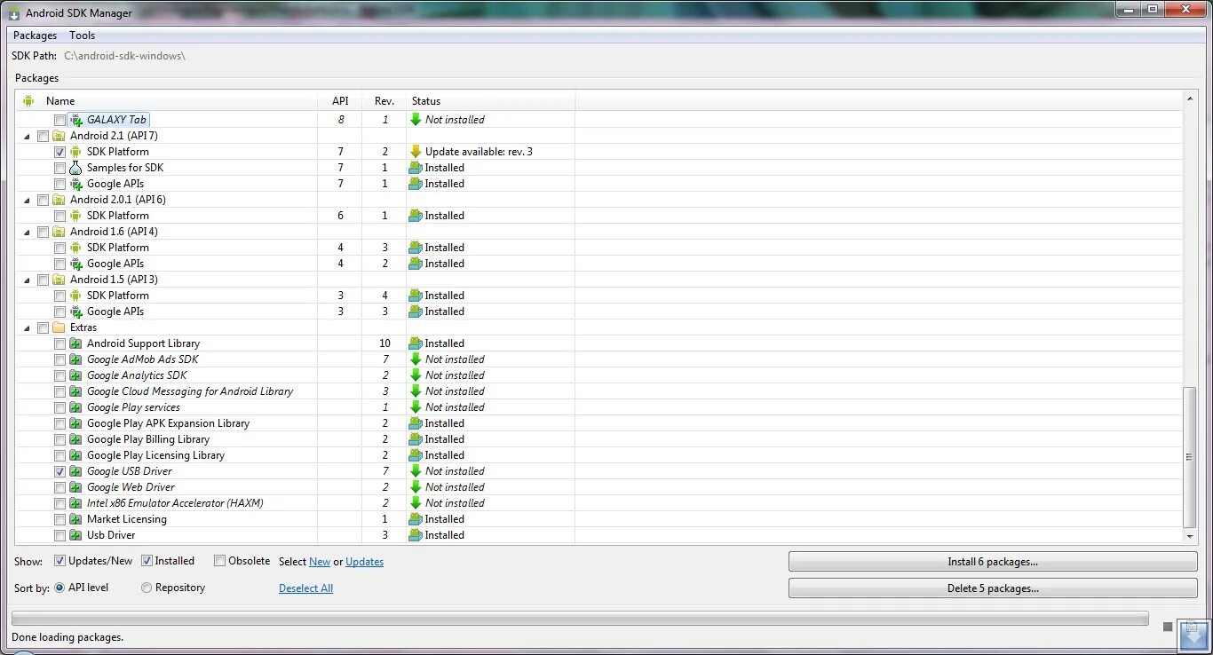Image resolution: width=1213 pixels, height=655 pixels.
Task: Click the GALAXY Tab add-on icon
Action: (76, 120)
